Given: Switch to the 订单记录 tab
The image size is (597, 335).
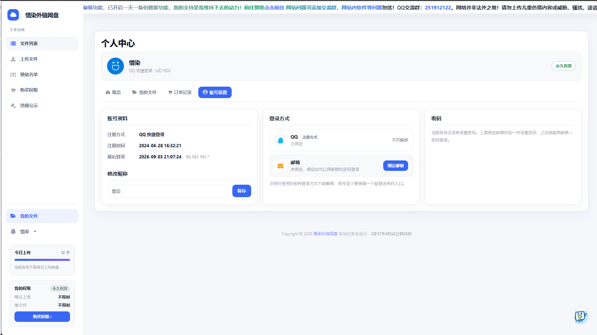Looking at the screenshot, I should 180,92.
